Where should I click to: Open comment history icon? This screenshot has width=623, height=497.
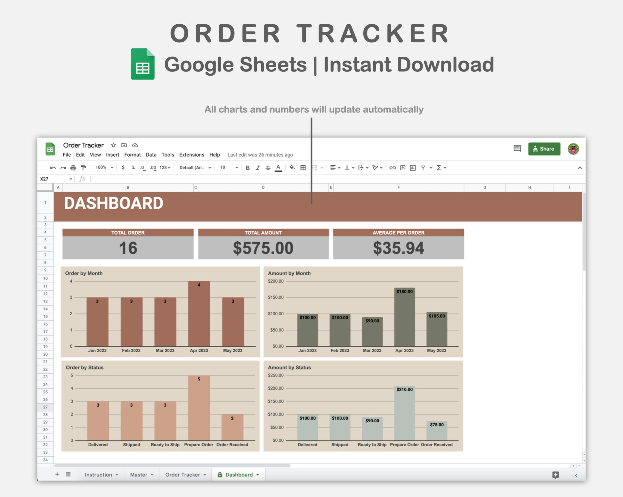coord(517,149)
